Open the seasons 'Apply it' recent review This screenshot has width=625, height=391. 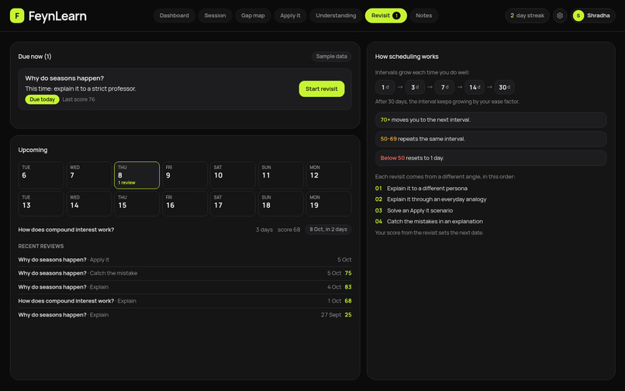point(185,260)
